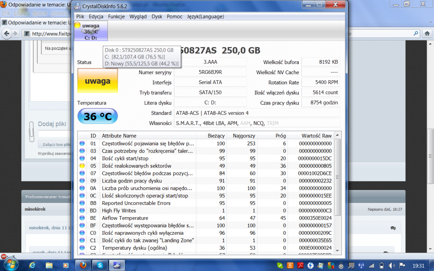Select disk tab 'uwaga 36 °C C: D:'
This screenshot has height=271, width=434.
[91, 31]
